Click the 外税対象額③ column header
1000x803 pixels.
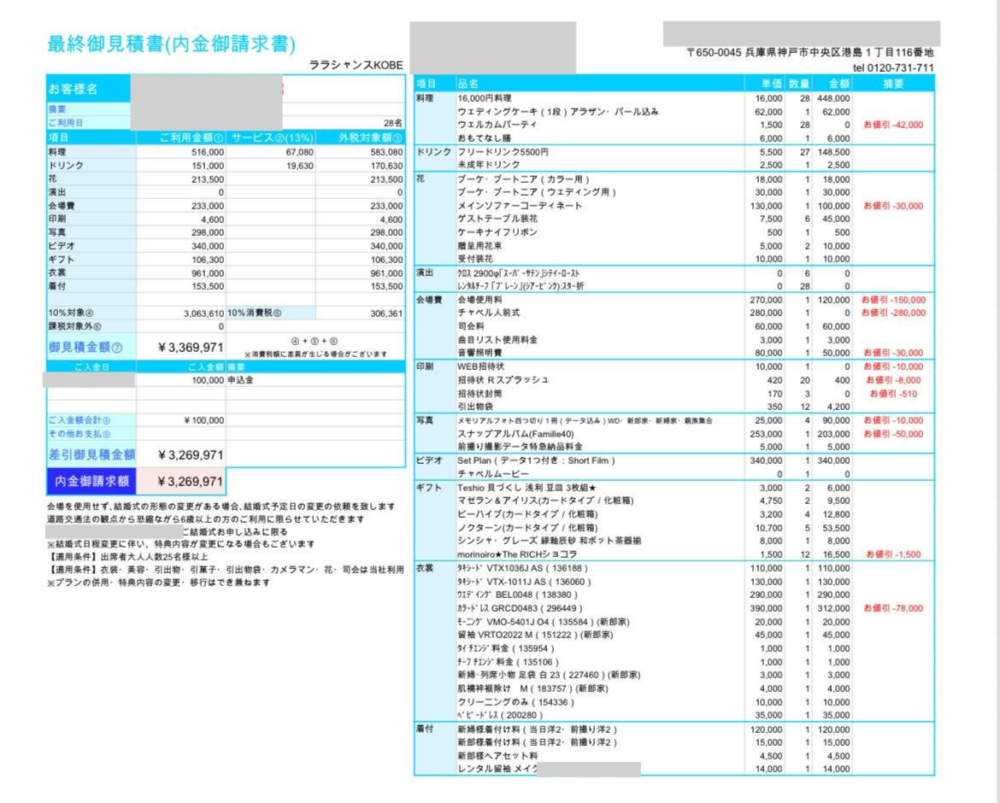tap(370, 138)
